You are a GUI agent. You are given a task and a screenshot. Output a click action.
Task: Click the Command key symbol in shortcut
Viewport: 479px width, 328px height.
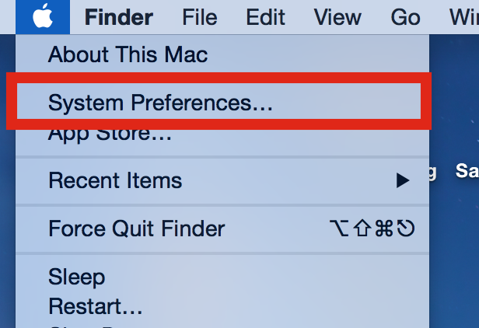[x=384, y=229]
